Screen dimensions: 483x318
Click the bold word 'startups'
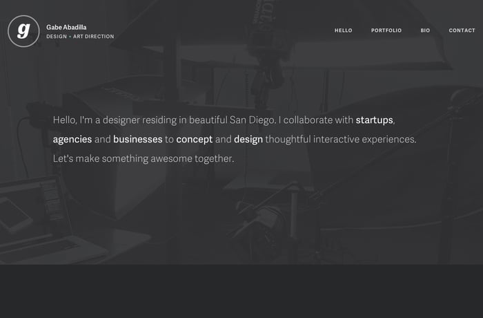coord(374,120)
